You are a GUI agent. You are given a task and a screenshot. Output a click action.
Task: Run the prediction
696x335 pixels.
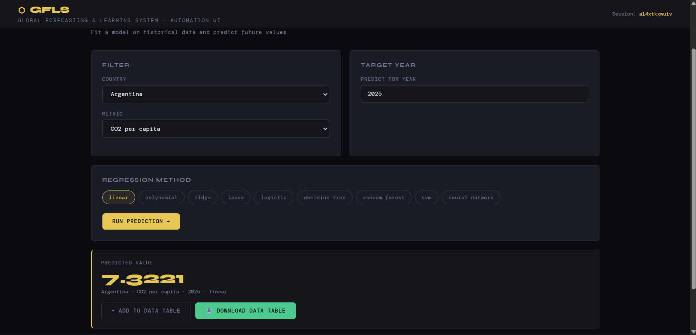[141, 221]
